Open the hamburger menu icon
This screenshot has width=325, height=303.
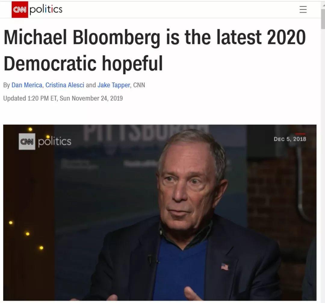click(303, 10)
